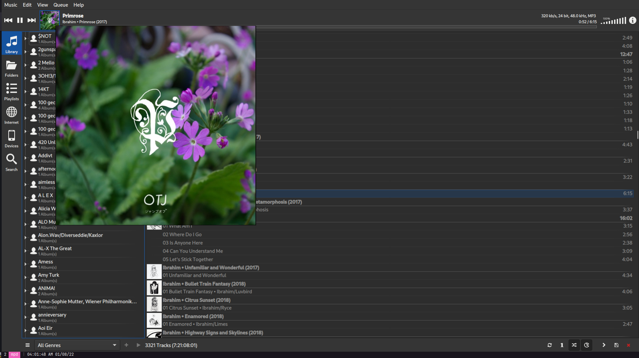Open the Folders view in sidebar

pyautogui.click(x=12, y=68)
